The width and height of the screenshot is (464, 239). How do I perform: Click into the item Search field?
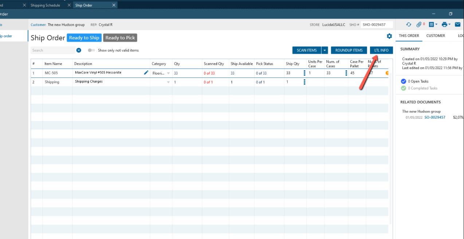pyautogui.click(x=53, y=50)
